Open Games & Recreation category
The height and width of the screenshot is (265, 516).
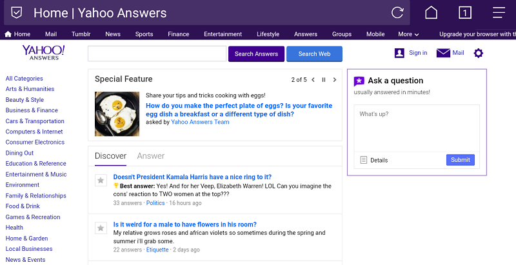click(x=33, y=217)
